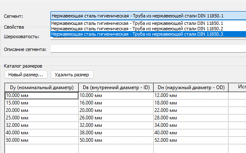Select outer diameter cell 52.000 мм
The height and width of the screenshot is (153, 246).
[x=191, y=140]
